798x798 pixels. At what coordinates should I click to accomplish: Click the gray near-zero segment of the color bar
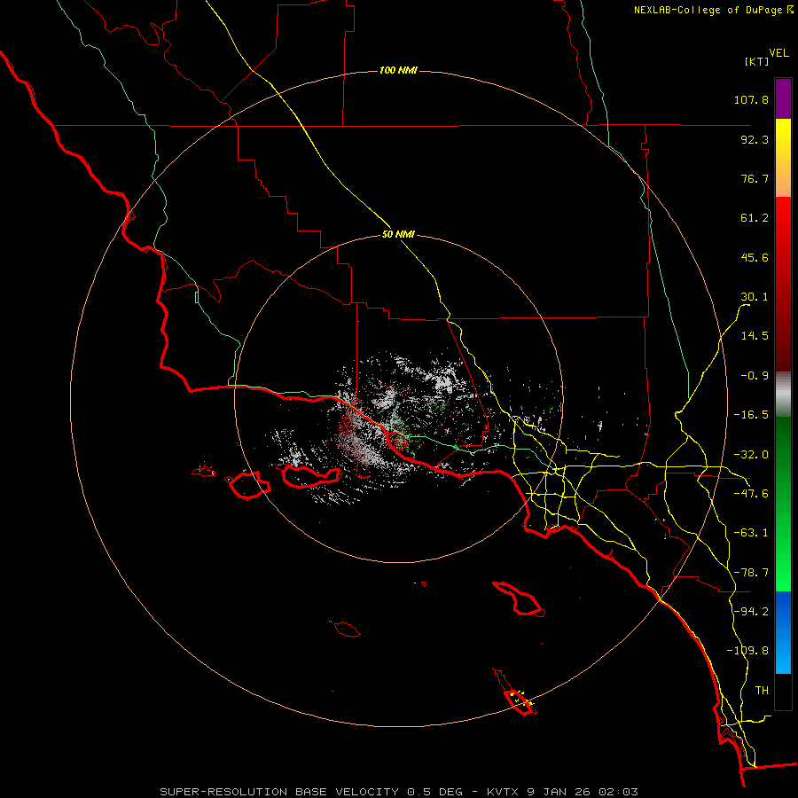(x=783, y=395)
